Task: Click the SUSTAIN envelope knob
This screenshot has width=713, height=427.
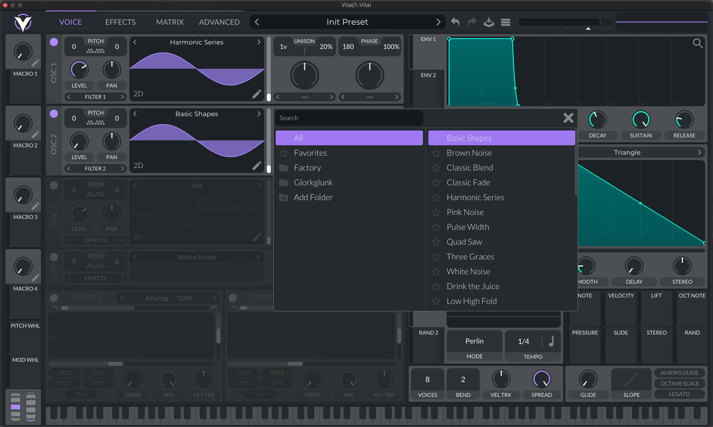Action: tap(641, 120)
